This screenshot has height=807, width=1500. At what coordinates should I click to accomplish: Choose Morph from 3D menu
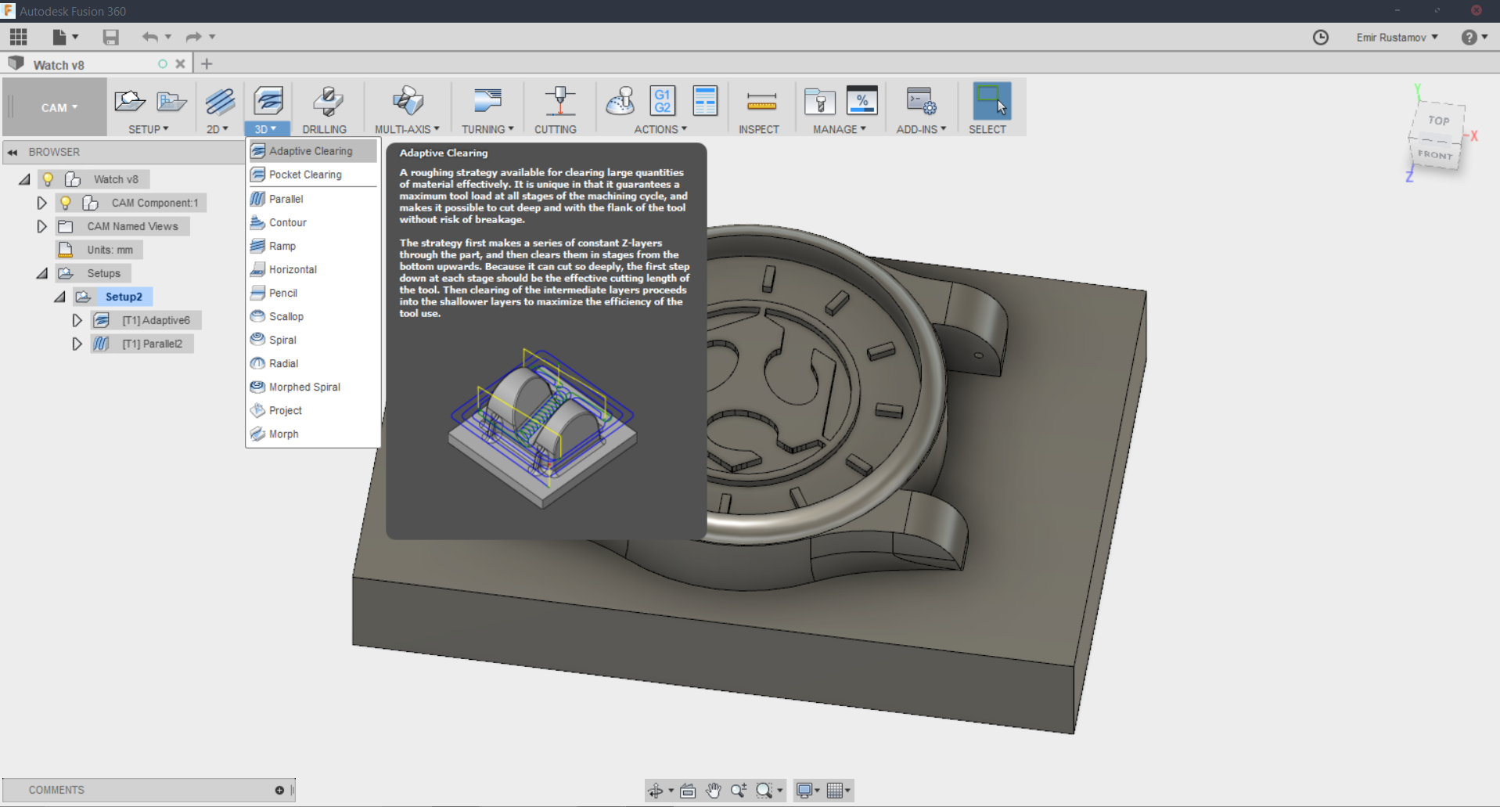[x=313, y=434]
